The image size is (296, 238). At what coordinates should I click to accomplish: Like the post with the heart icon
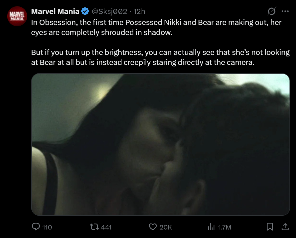(x=153, y=227)
